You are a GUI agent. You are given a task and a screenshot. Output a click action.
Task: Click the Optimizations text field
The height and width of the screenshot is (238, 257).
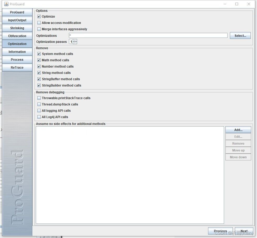pos(148,36)
